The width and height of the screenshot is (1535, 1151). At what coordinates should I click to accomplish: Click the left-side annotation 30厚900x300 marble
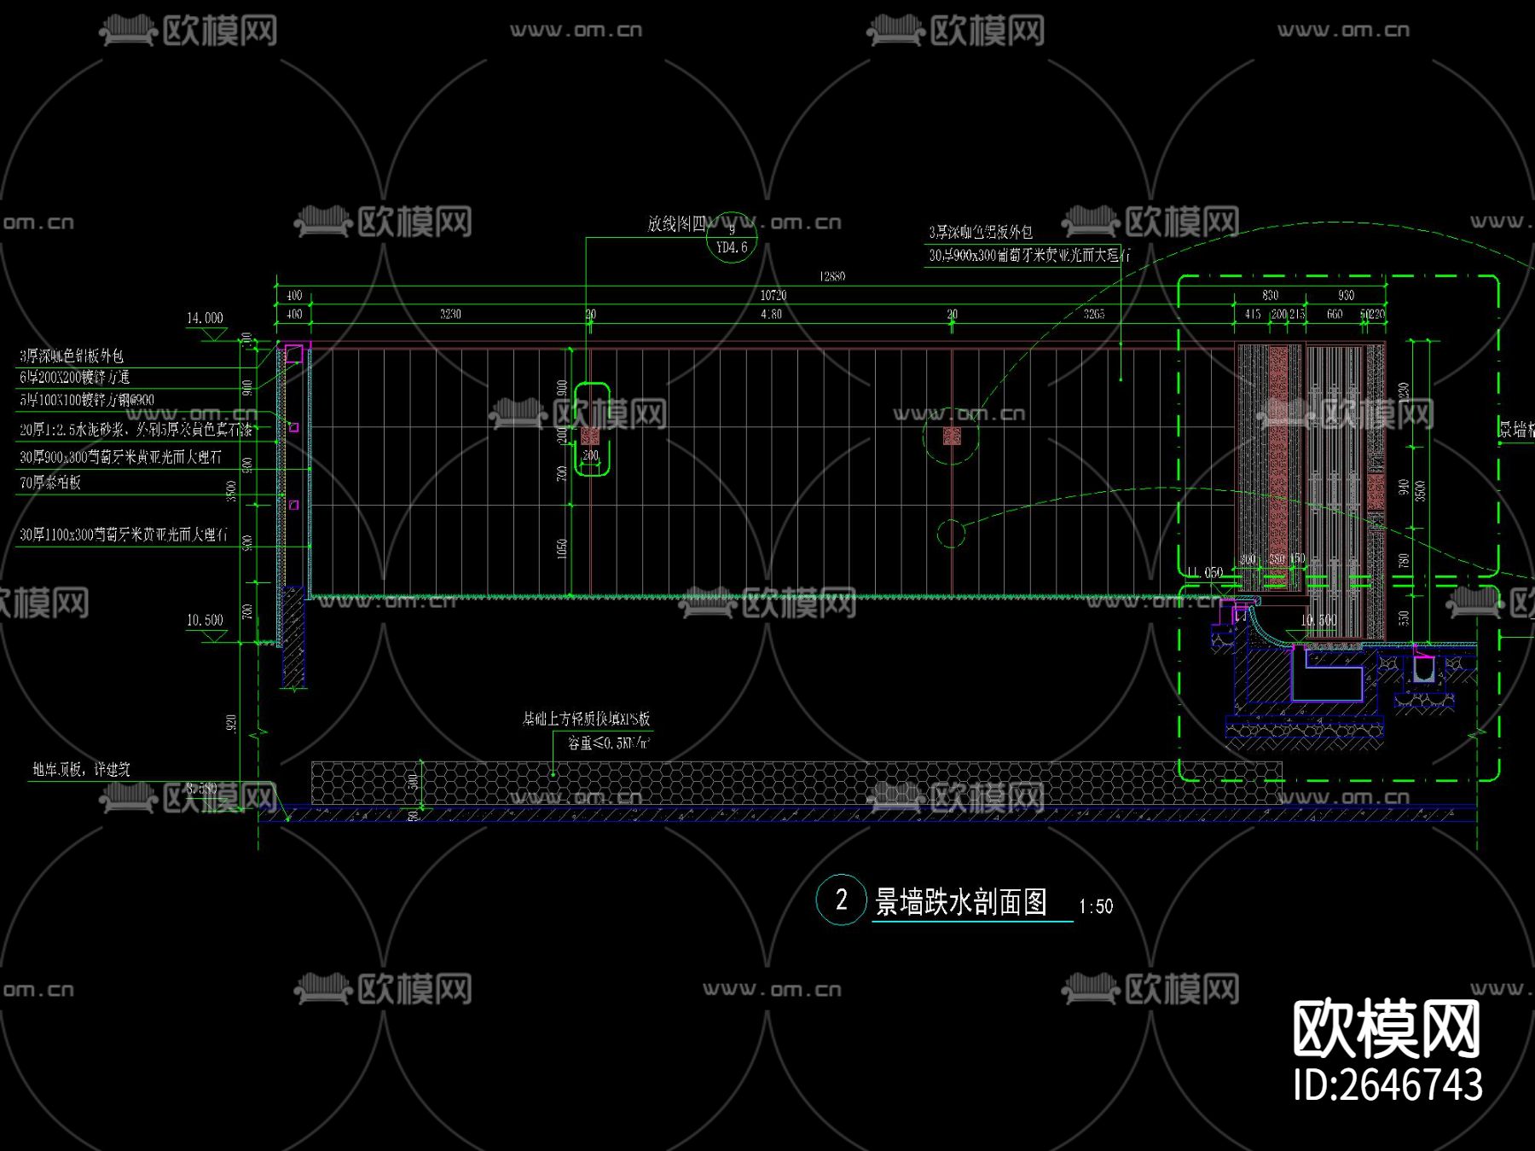pos(120,457)
